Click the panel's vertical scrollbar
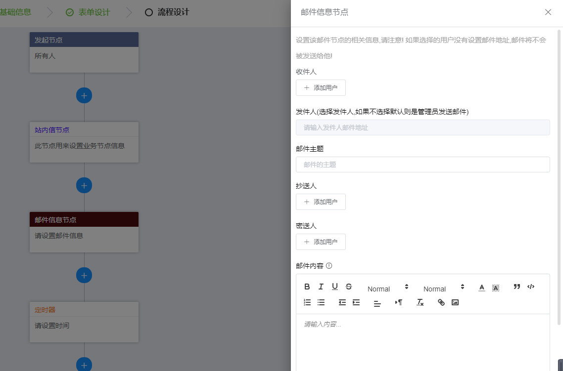563x371 pixels. click(x=559, y=177)
